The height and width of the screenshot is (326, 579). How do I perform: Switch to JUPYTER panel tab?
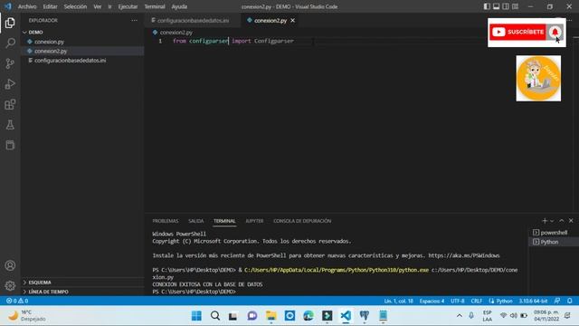tap(254, 221)
